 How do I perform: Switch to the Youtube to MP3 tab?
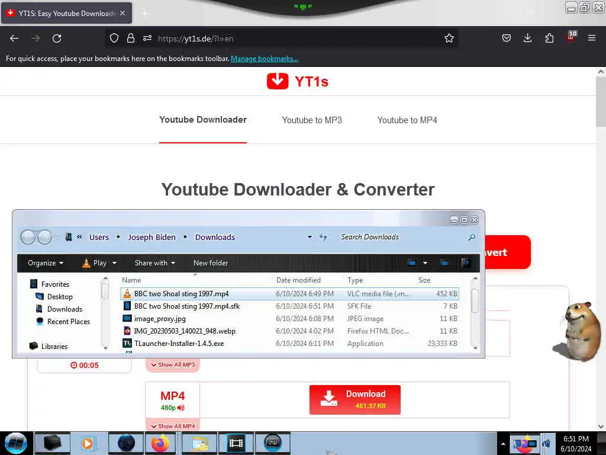(x=312, y=120)
